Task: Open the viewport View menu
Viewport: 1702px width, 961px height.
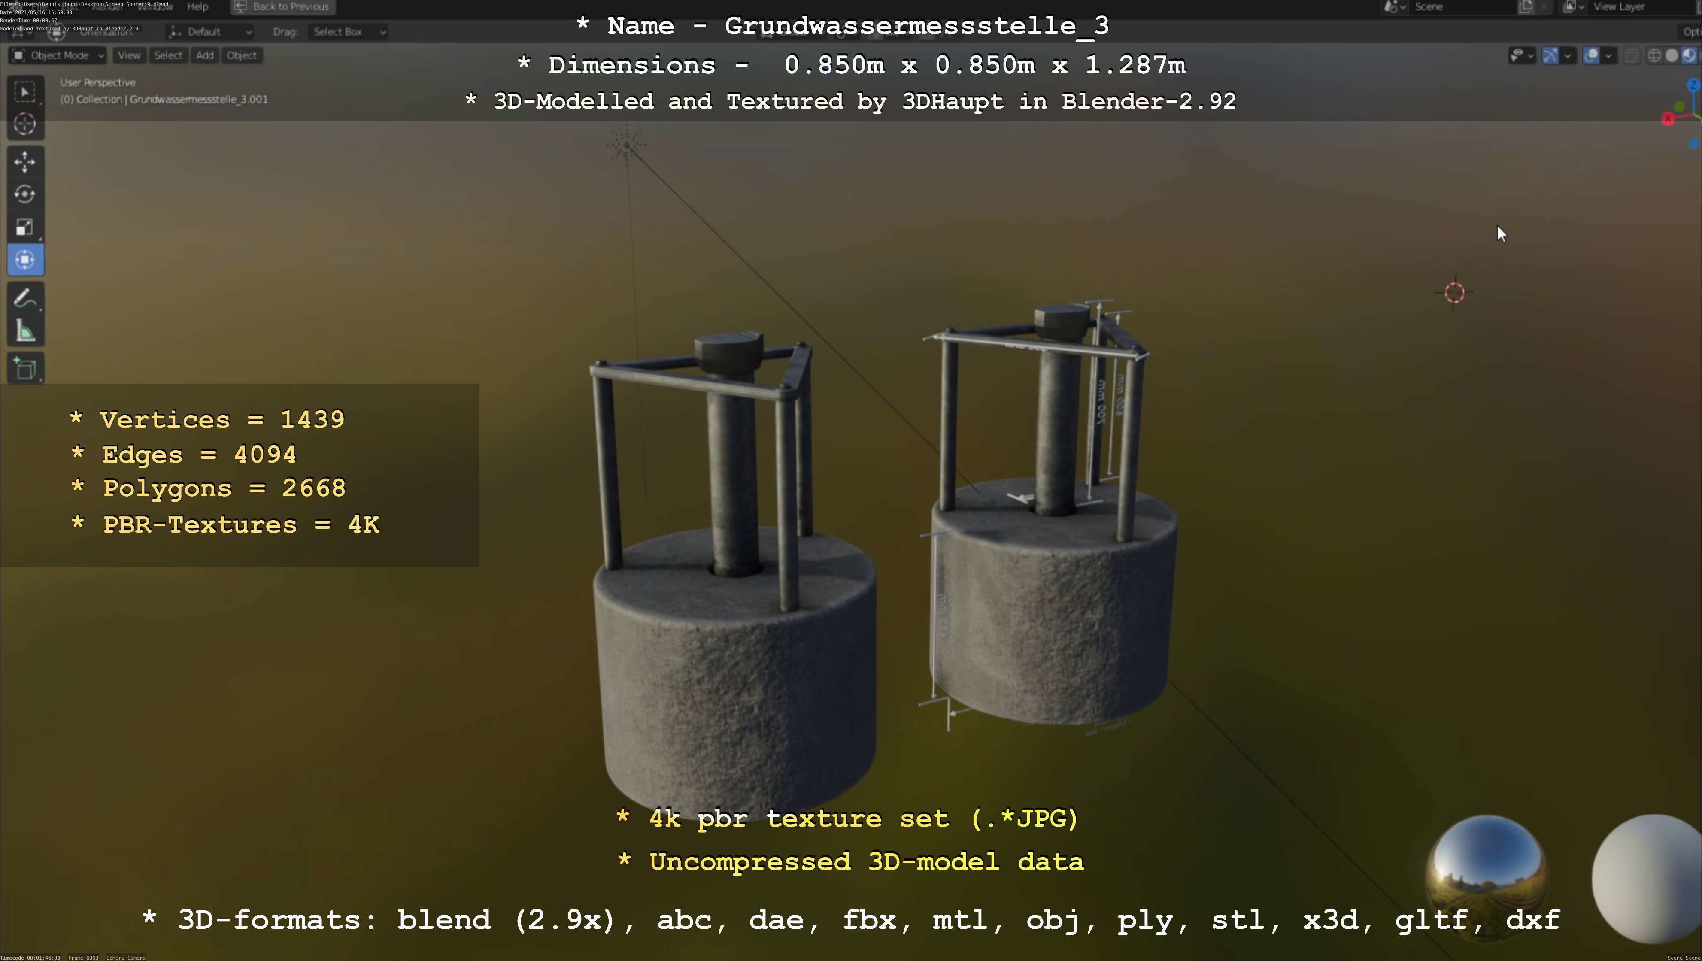Action: point(129,55)
